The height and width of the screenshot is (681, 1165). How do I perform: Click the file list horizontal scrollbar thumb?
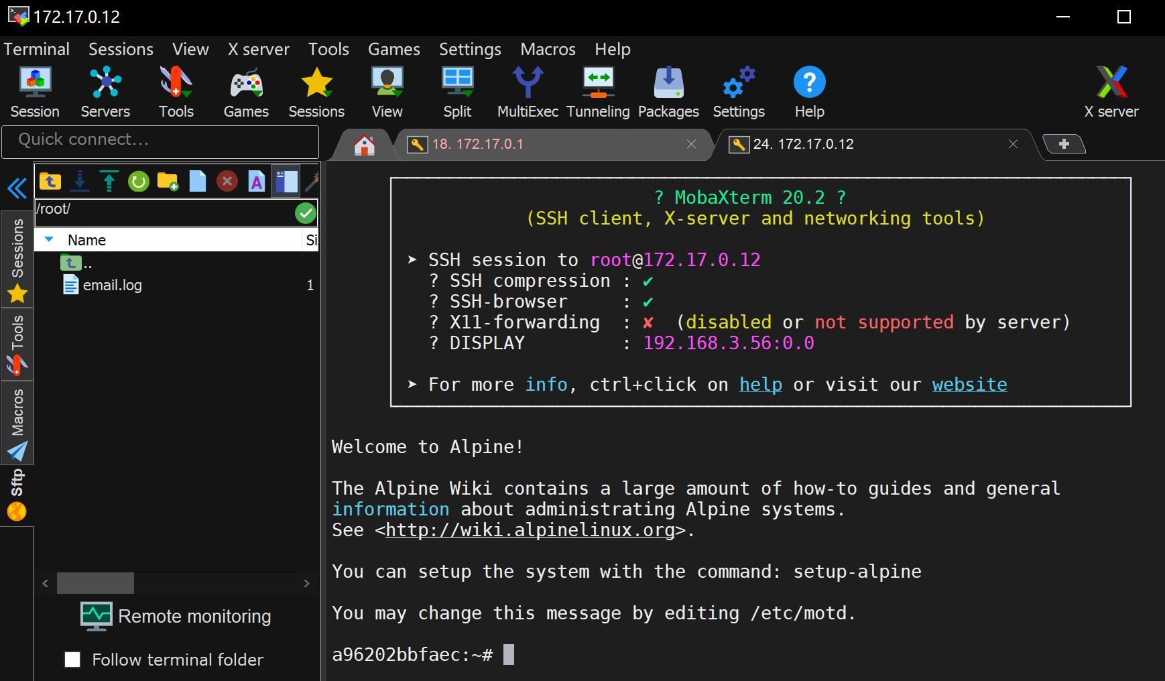[x=95, y=583]
